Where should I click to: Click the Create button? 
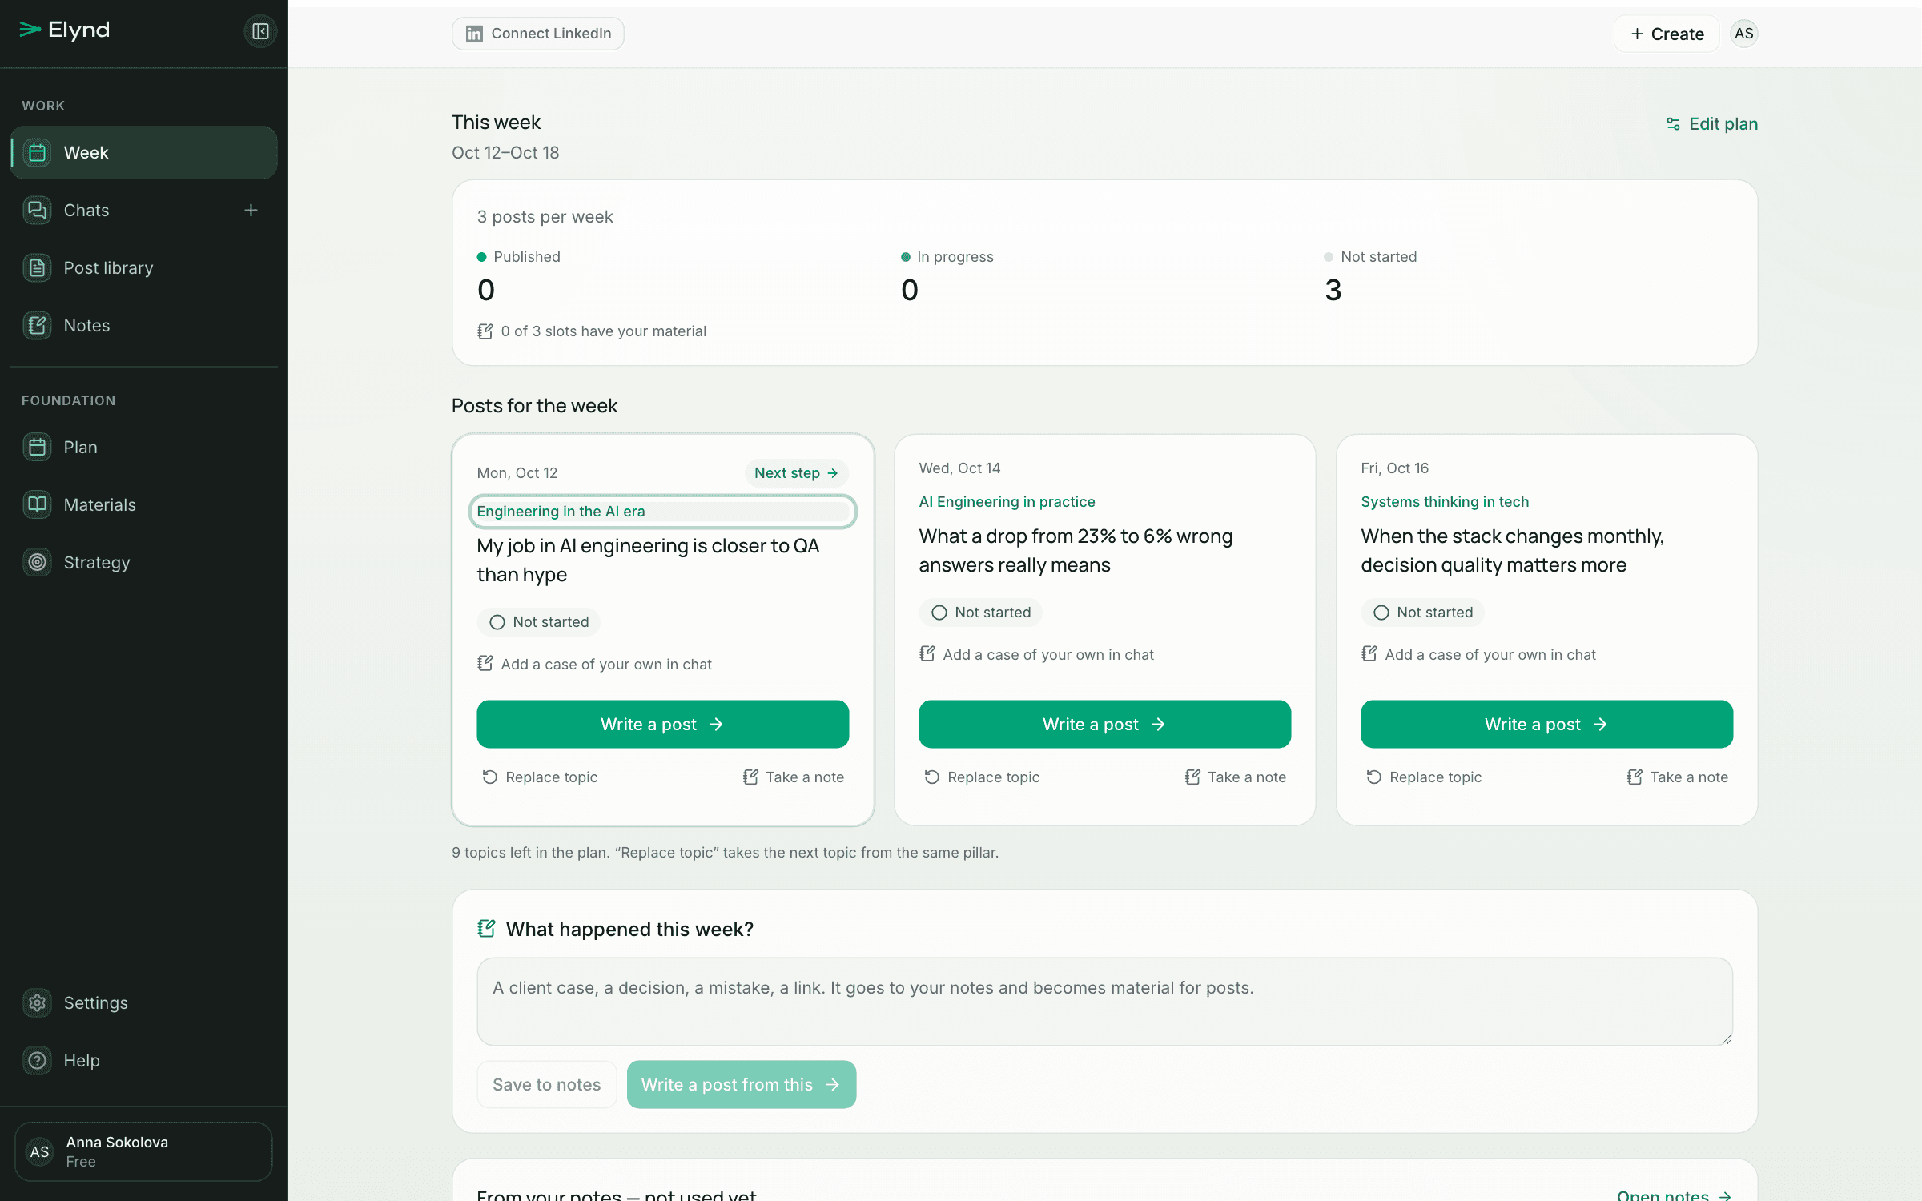click(x=1667, y=34)
